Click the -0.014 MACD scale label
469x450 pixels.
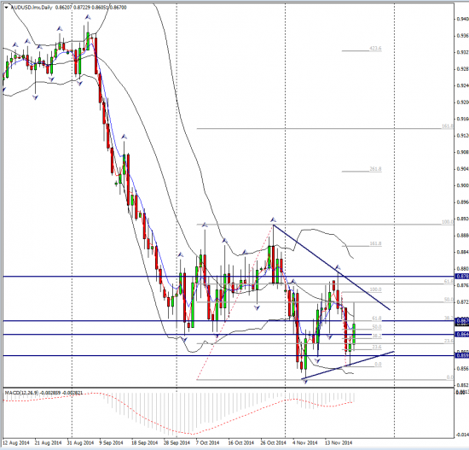[x=462, y=435]
